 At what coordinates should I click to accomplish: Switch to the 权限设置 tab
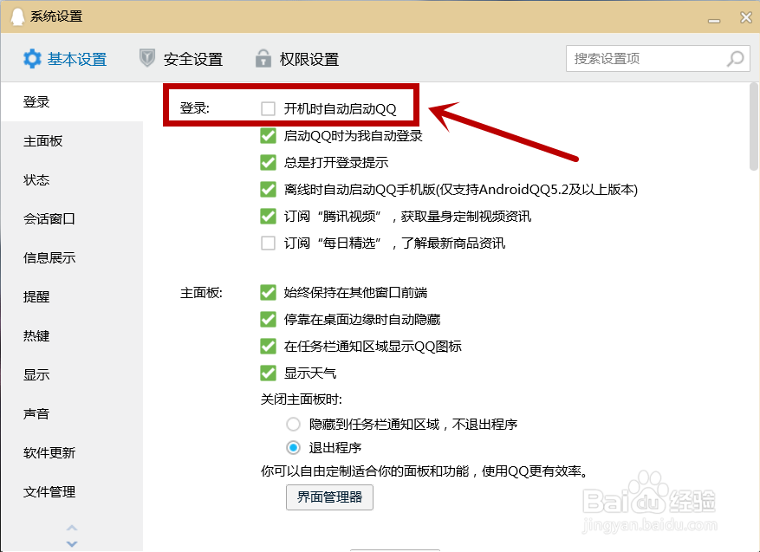297,59
